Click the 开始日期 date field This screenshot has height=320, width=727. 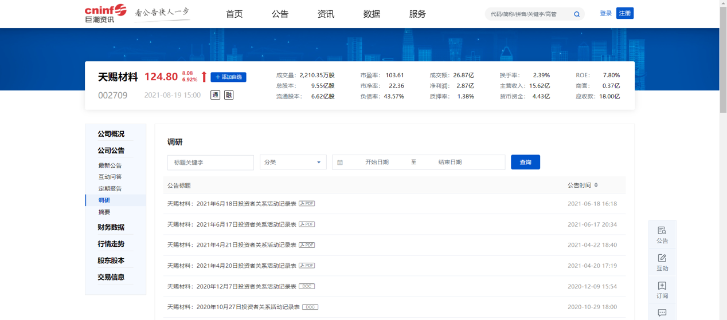click(377, 162)
